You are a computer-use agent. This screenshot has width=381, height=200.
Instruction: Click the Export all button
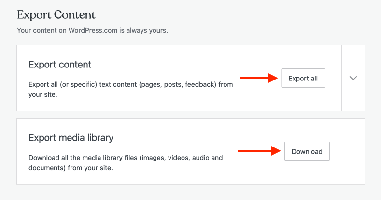[303, 79]
